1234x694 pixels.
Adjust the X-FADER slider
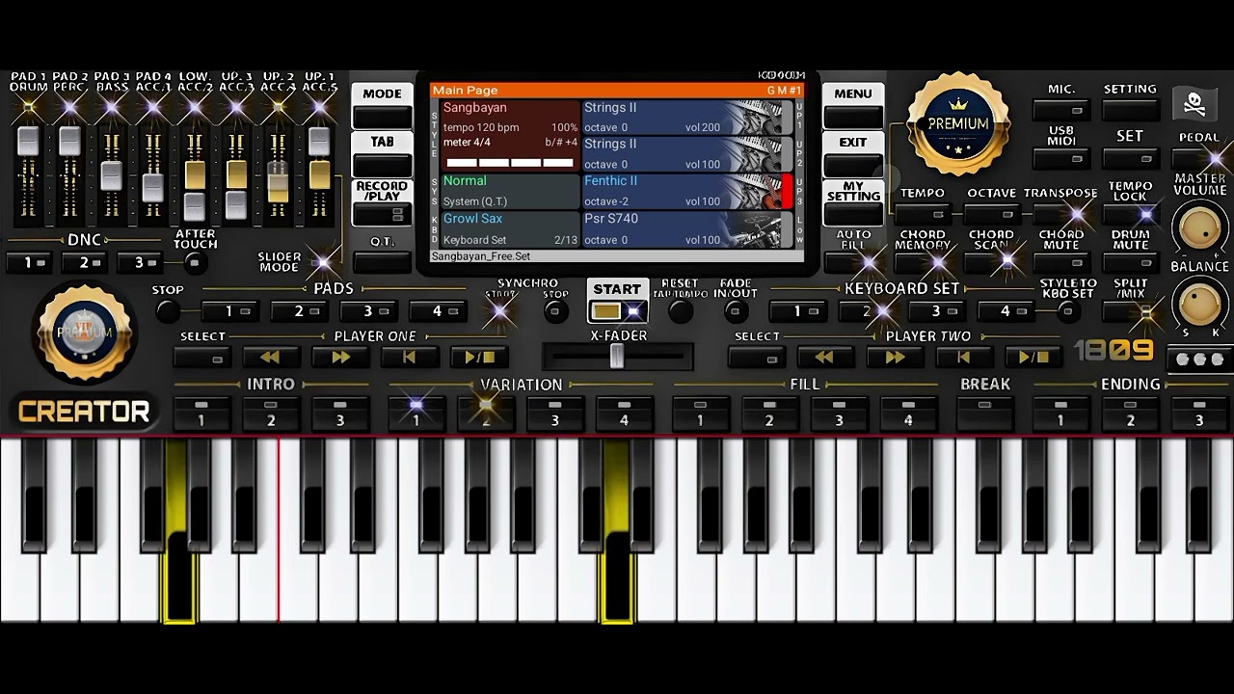coord(617,358)
